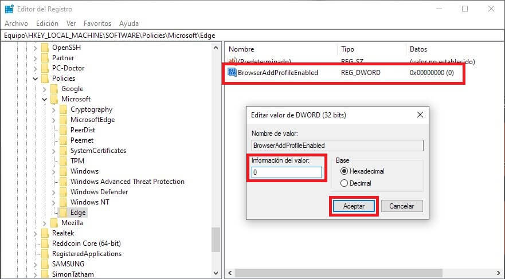Image resolution: width=505 pixels, height=279 pixels.
Task: Select the Microsoft folder icon
Action: pos(54,99)
